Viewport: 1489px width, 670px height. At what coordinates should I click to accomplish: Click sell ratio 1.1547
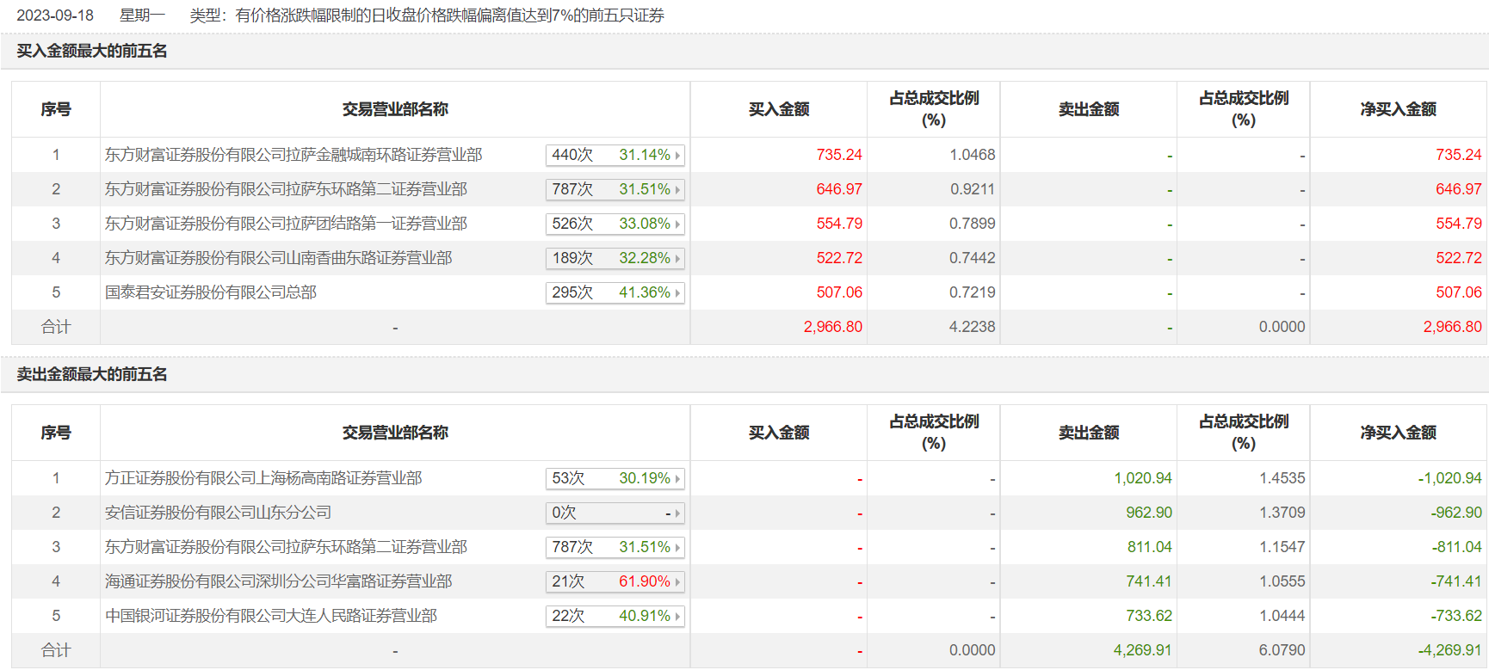(x=1282, y=547)
